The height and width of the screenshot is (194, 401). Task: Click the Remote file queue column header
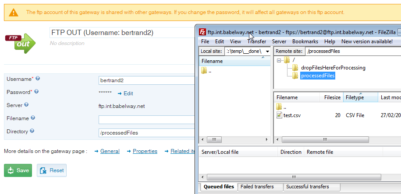pos(343,152)
